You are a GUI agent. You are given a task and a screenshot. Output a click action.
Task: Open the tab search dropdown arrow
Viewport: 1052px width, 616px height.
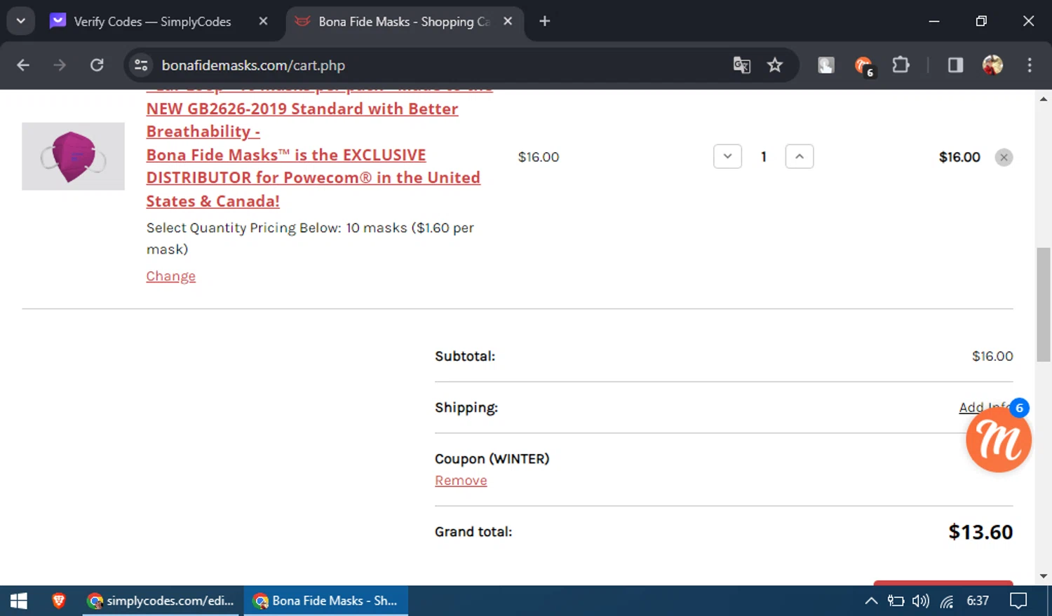21,21
